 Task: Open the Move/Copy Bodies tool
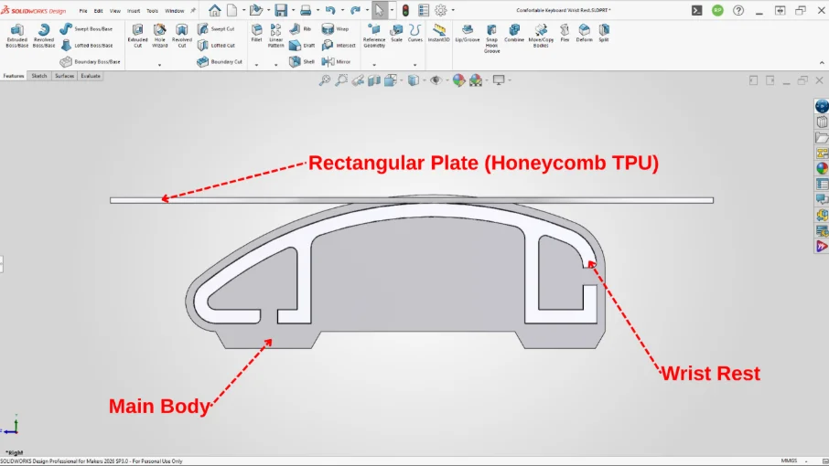(541, 36)
